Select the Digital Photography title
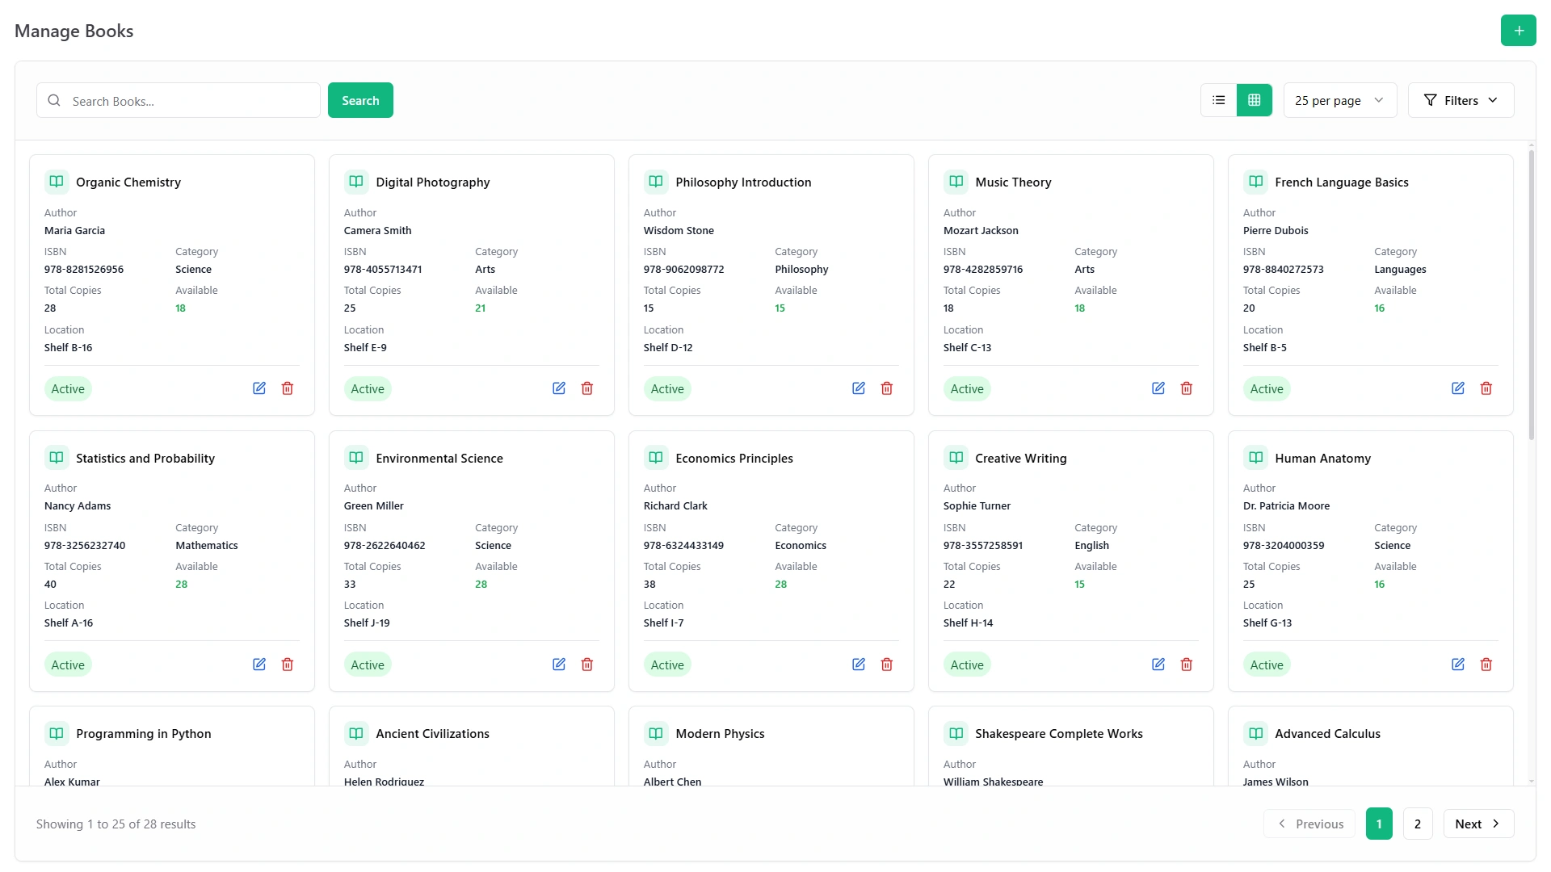The height and width of the screenshot is (872, 1551). pos(433,182)
